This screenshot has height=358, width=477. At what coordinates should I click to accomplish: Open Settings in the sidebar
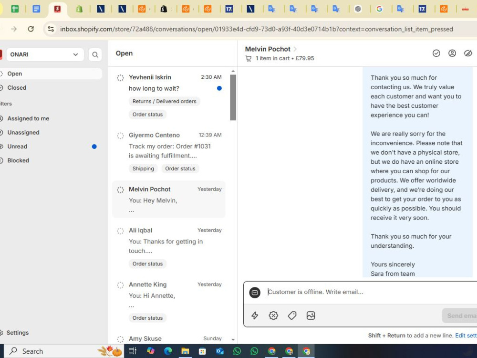coord(17,333)
